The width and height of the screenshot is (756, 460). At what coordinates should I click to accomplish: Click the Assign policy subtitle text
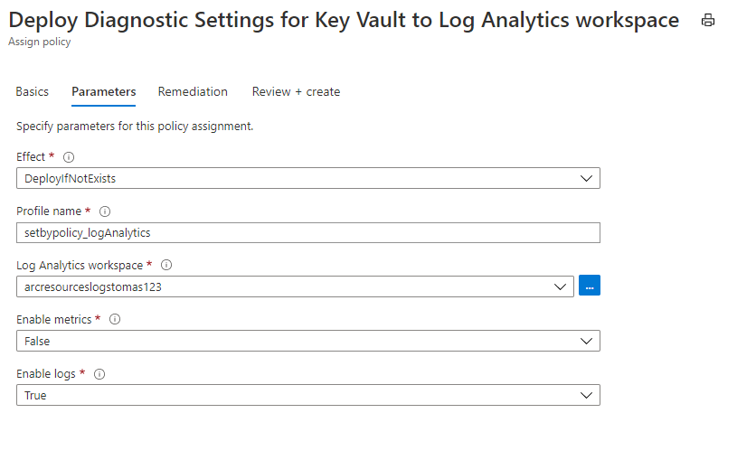[40, 42]
